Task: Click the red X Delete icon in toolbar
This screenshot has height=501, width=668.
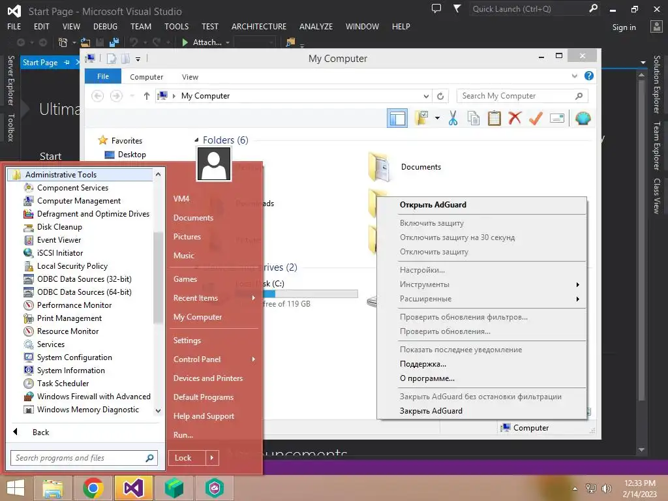Action: pos(515,118)
